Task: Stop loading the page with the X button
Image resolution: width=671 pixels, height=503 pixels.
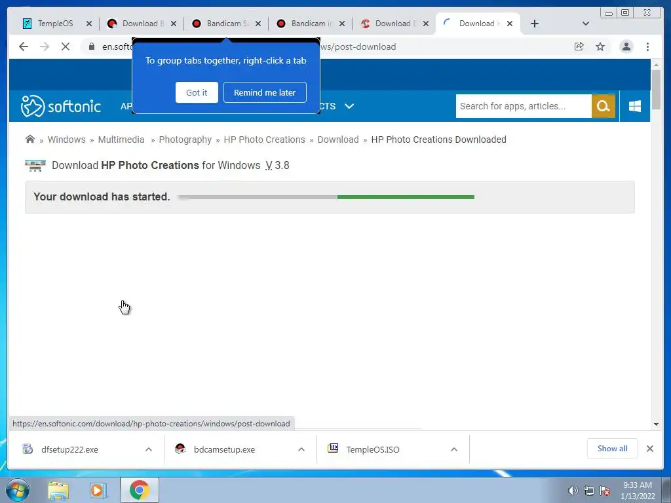Action: [x=66, y=47]
